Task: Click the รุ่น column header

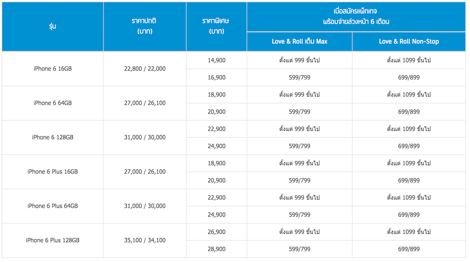Action: pyautogui.click(x=52, y=26)
